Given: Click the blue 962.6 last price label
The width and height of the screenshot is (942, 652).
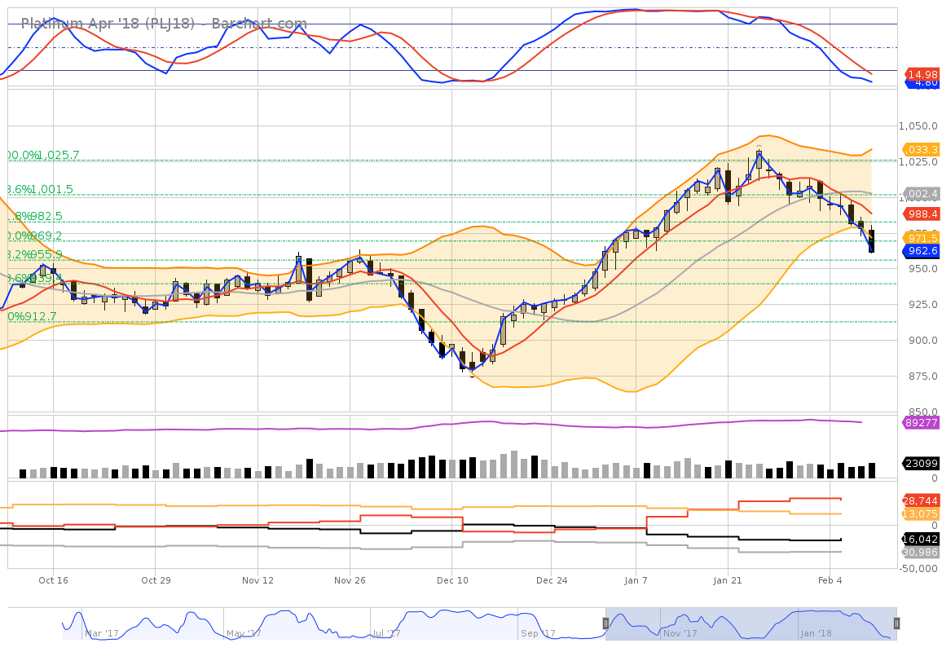Looking at the screenshot, I should [x=922, y=250].
